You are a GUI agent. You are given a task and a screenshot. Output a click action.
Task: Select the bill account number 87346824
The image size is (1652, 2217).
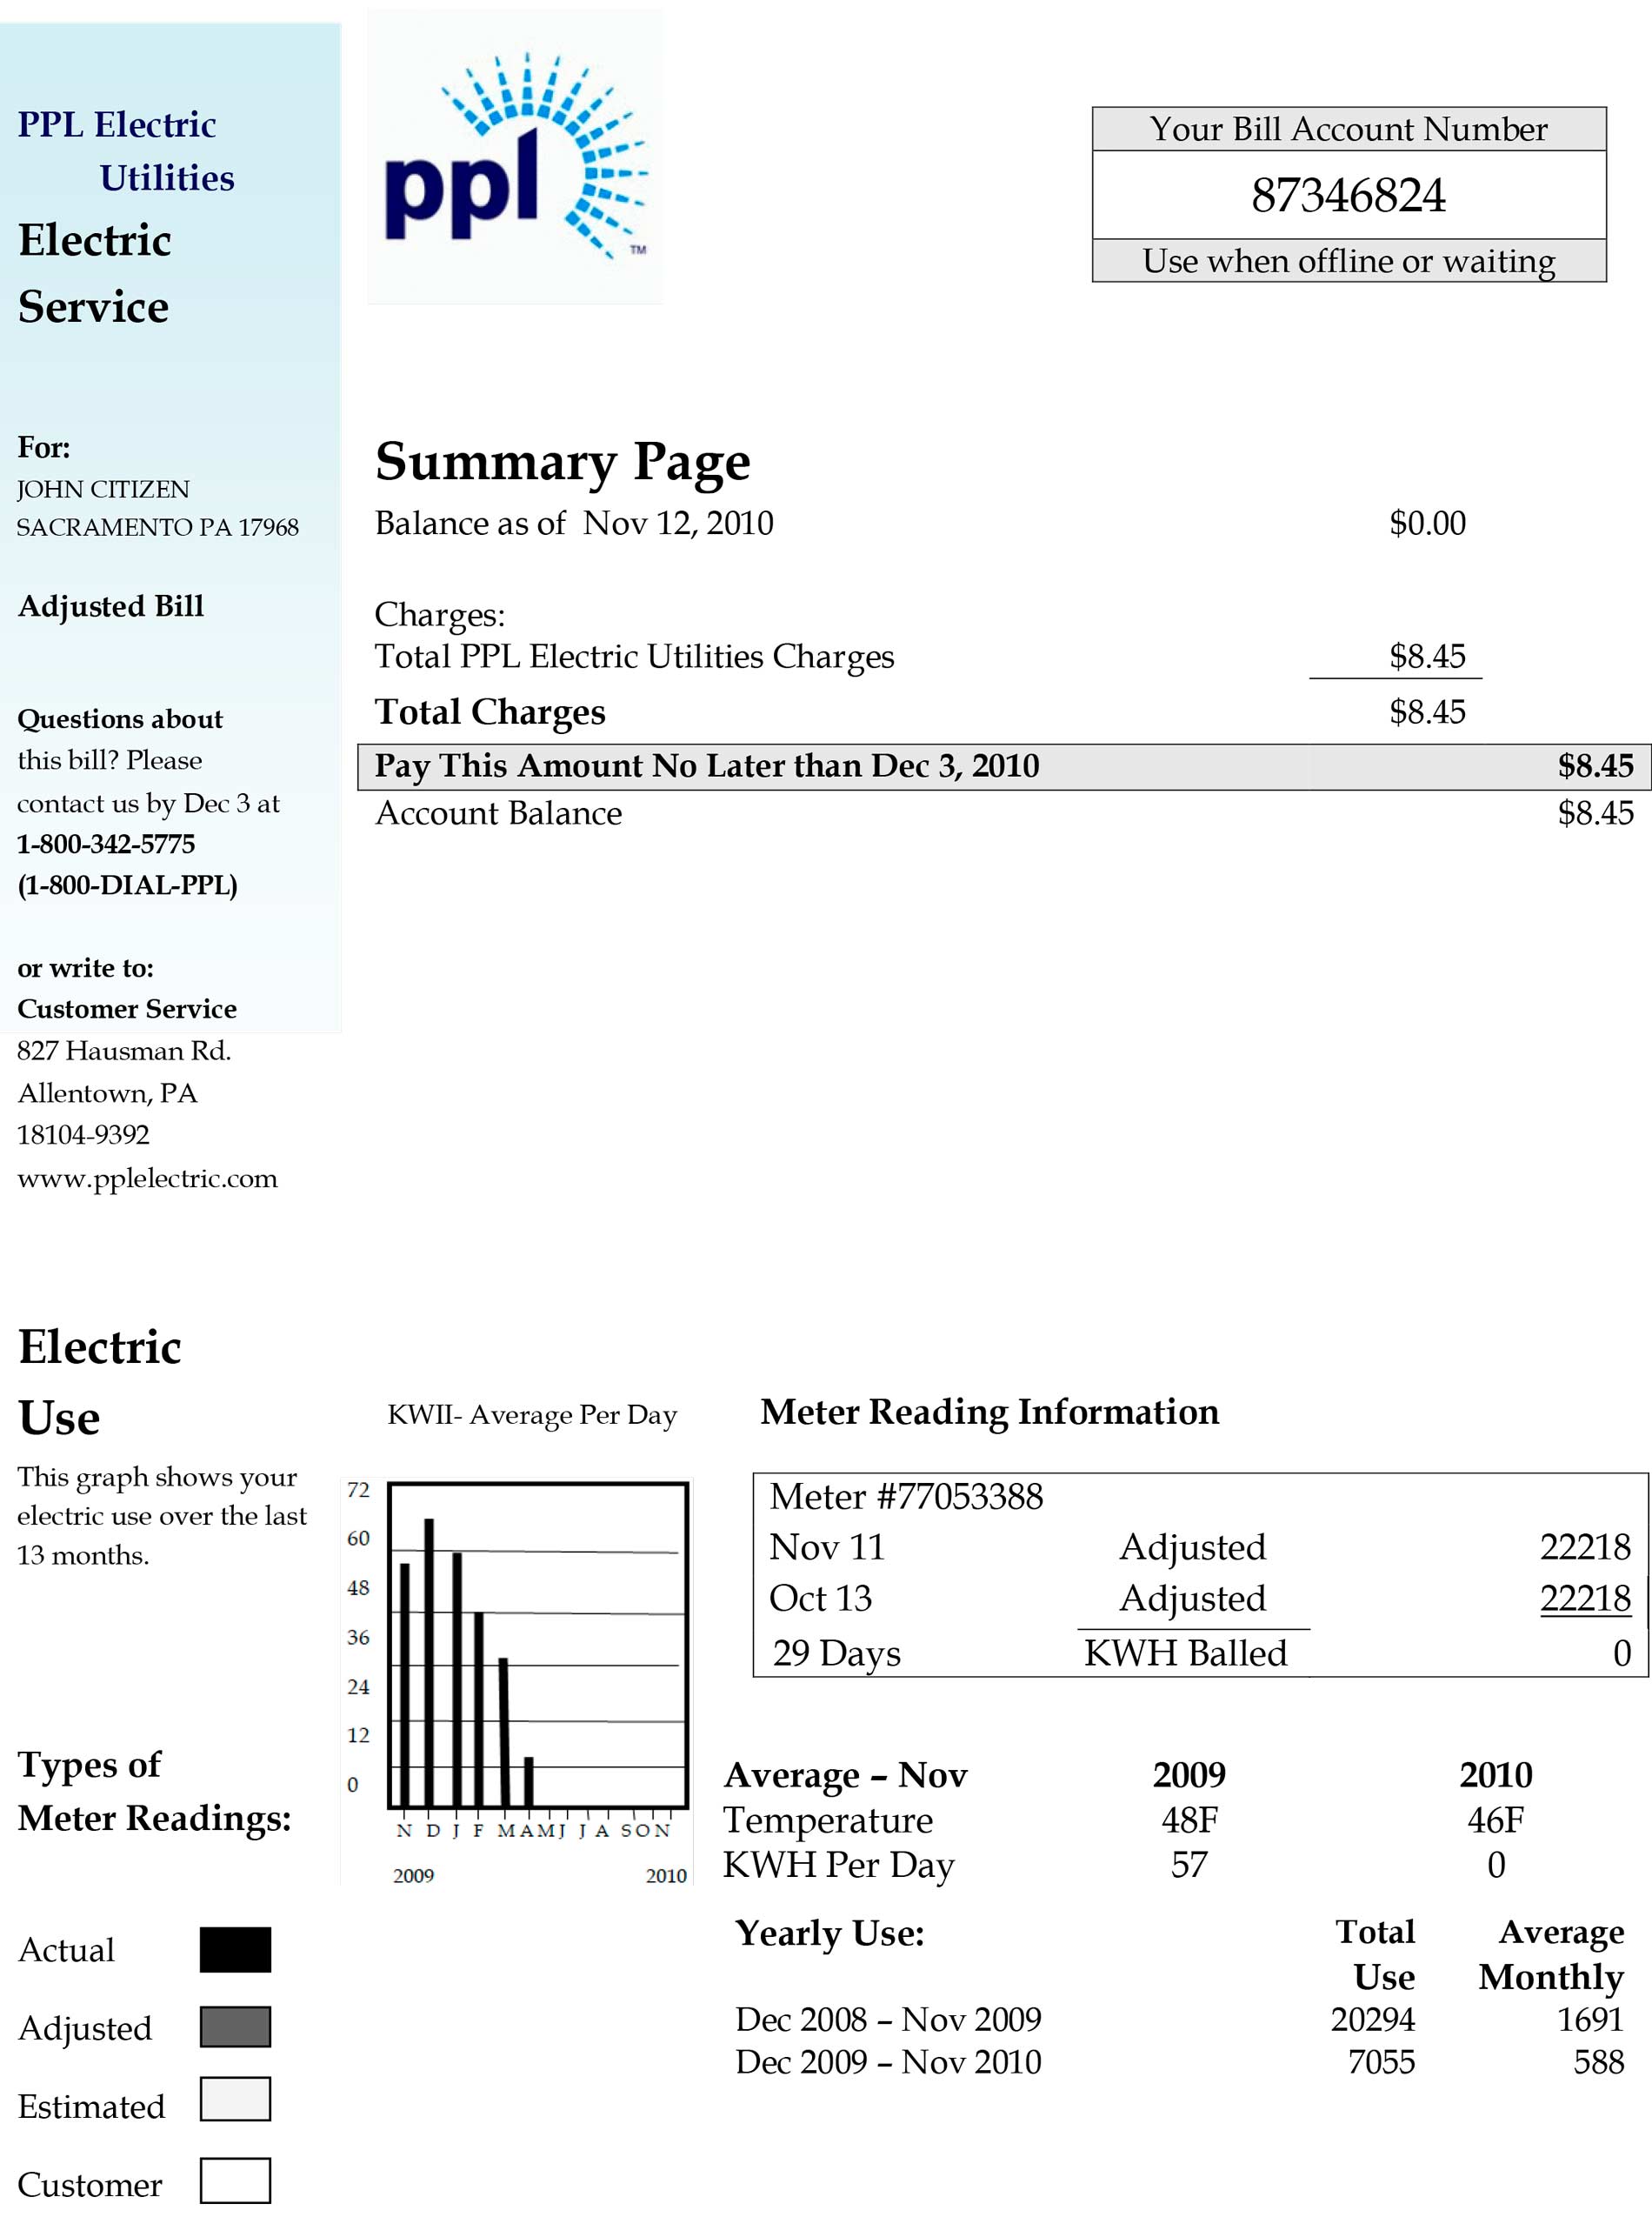1348,195
